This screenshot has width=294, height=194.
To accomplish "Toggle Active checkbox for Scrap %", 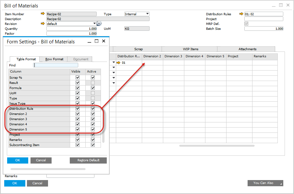I will click(93, 78).
